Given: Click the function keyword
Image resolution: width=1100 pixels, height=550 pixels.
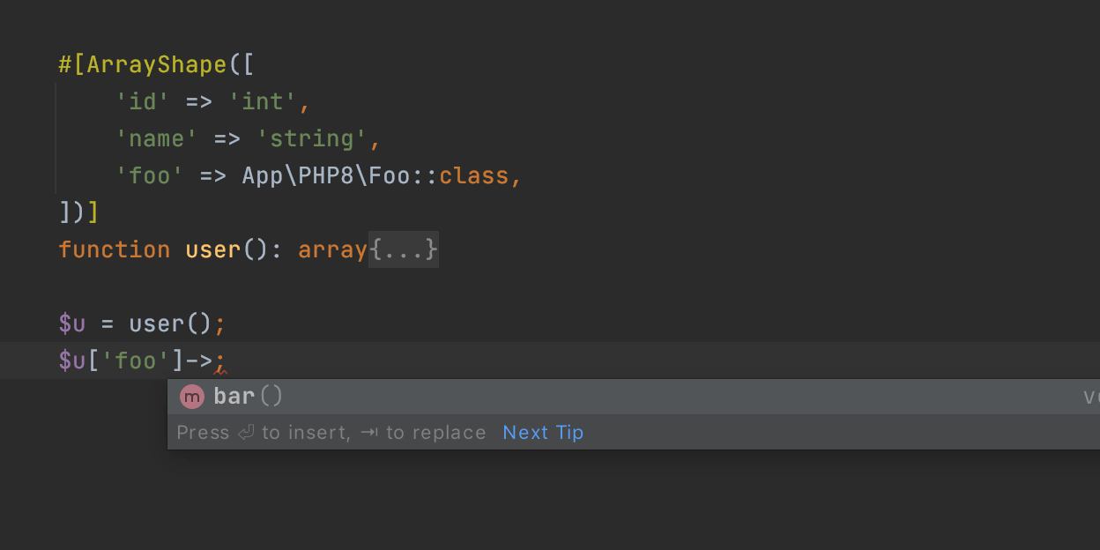Looking at the screenshot, I should point(114,249).
